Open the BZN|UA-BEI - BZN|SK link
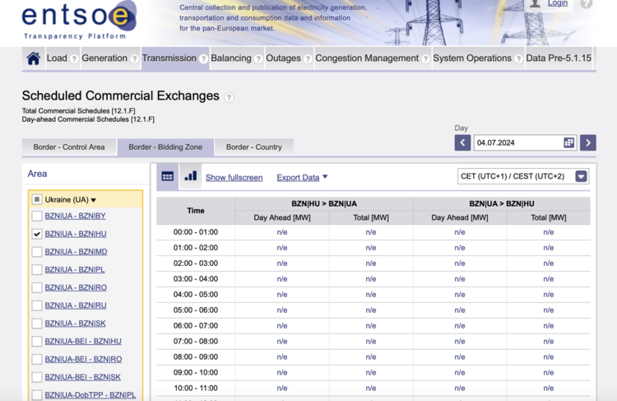This screenshot has height=401, width=617. pyautogui.click(x=82, y=377)
